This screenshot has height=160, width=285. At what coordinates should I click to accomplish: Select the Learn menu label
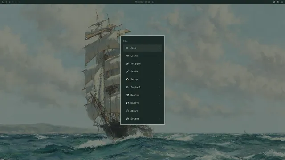(x=134, y=56)
